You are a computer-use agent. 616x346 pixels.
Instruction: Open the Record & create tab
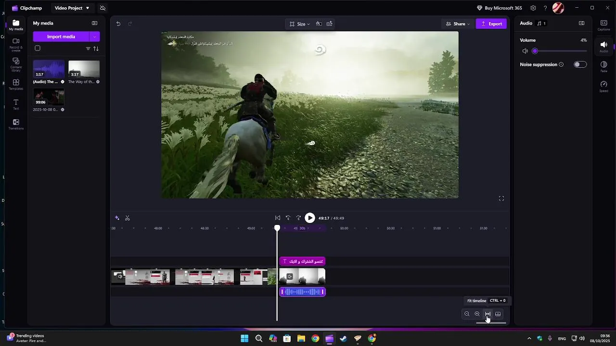[x=16, y=45]
